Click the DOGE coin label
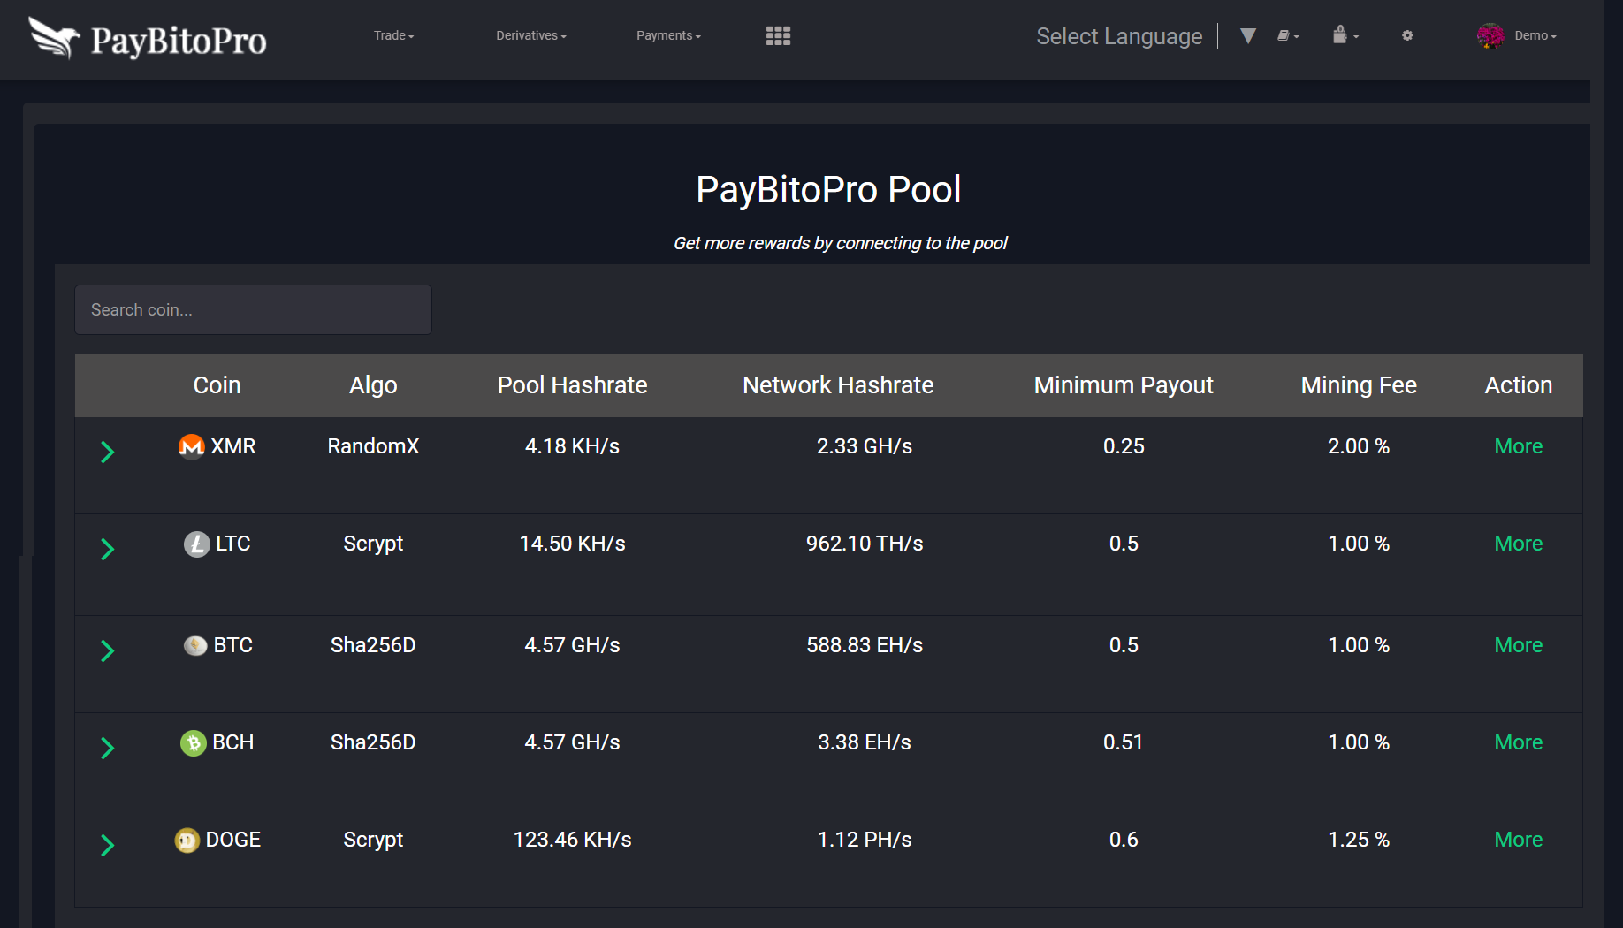The width and height of the screenshot is (1623, 928). click(x=233, y=840)
